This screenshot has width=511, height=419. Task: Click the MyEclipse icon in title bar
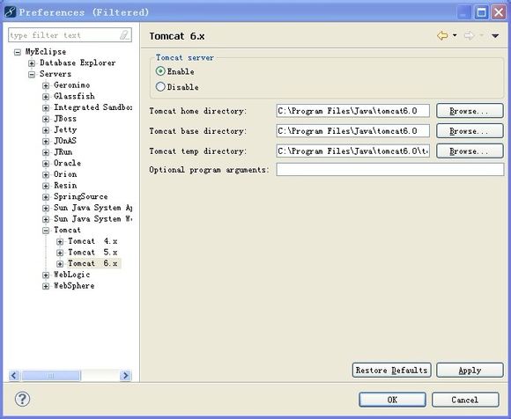[10, 12]
